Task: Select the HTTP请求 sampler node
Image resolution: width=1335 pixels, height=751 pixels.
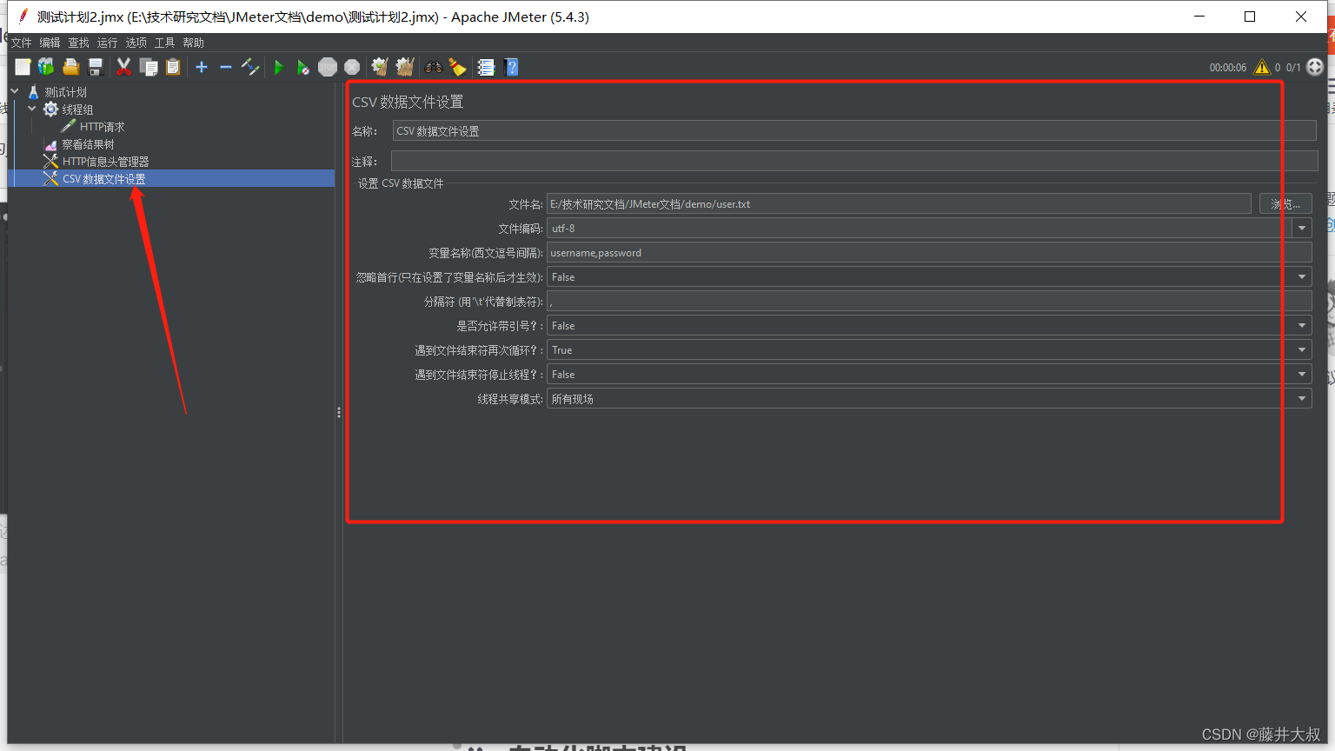Action: click(103, 127)
